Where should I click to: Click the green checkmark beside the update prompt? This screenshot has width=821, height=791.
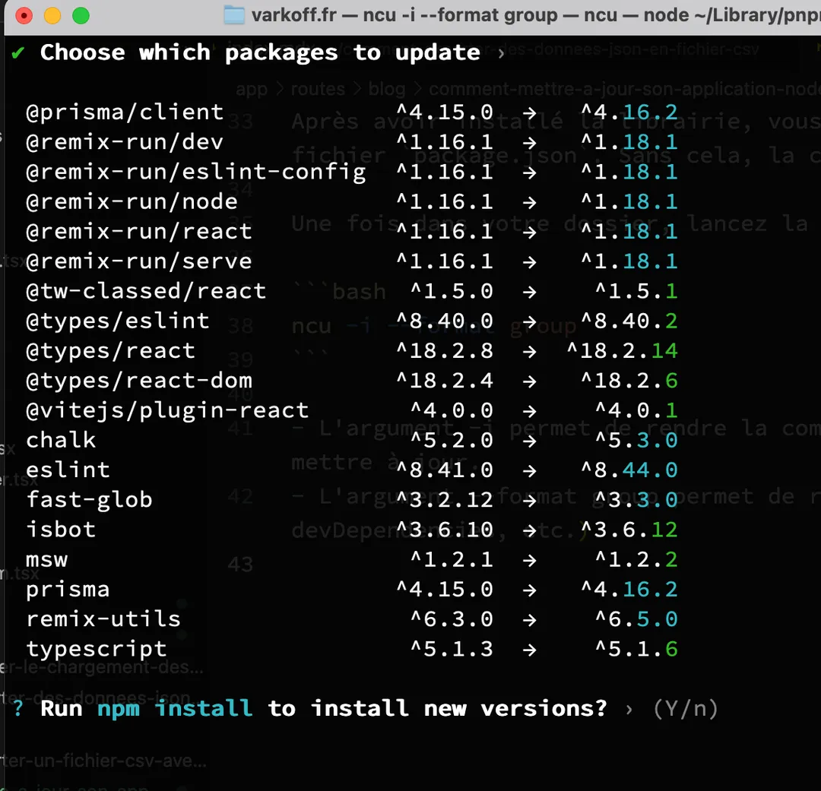(17, 52)
